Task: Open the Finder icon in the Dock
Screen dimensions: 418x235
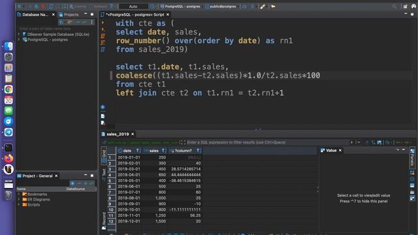Action: click(8, 46)
